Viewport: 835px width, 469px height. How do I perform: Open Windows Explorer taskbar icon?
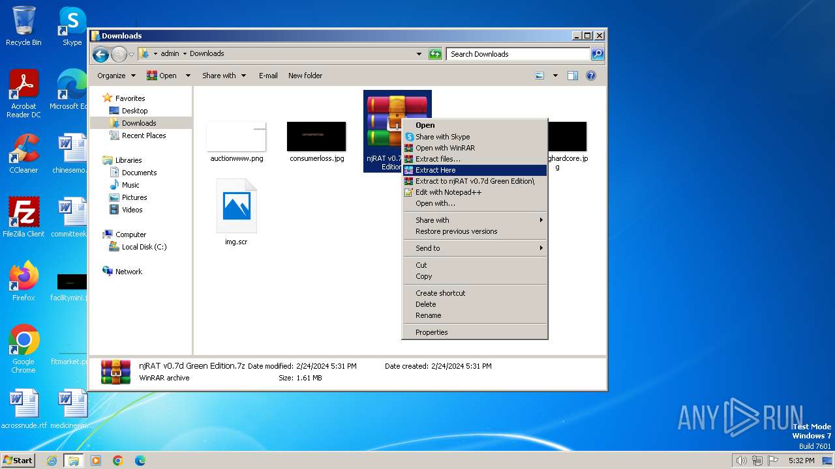[74, 461]
